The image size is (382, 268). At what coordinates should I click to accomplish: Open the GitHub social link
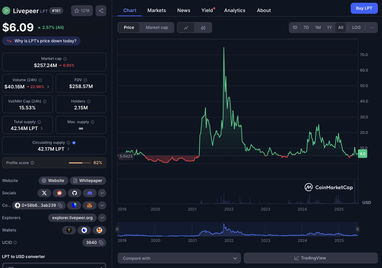[x=75, y=193]
